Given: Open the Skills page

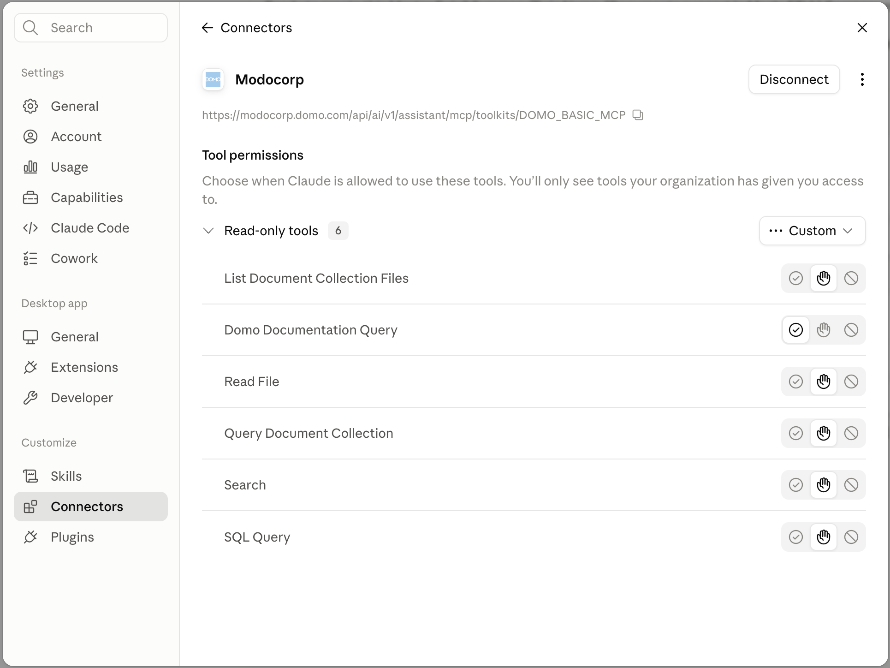Looking at the screenshot, I should [91, 476].
